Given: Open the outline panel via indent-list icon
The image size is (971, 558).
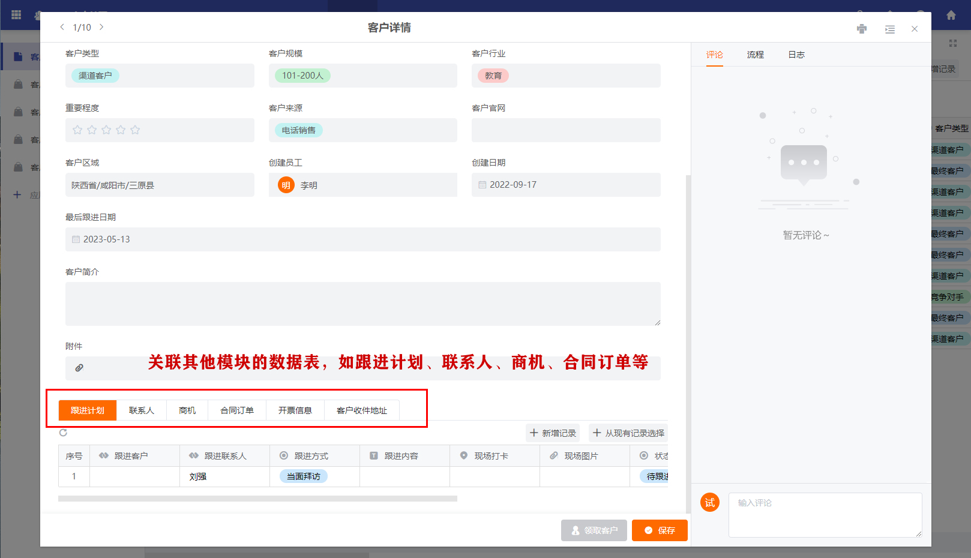Looking at the screenshot, I should tap(889, 28).
